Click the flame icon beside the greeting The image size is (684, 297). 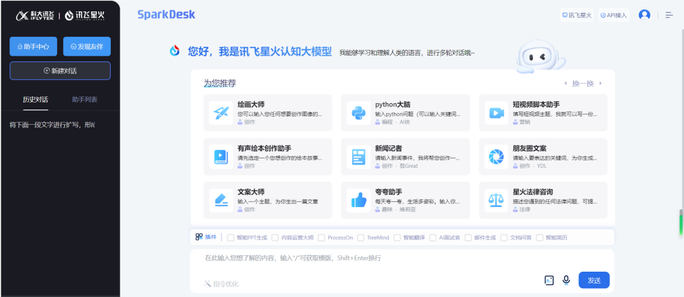click(x=175, y=51)
